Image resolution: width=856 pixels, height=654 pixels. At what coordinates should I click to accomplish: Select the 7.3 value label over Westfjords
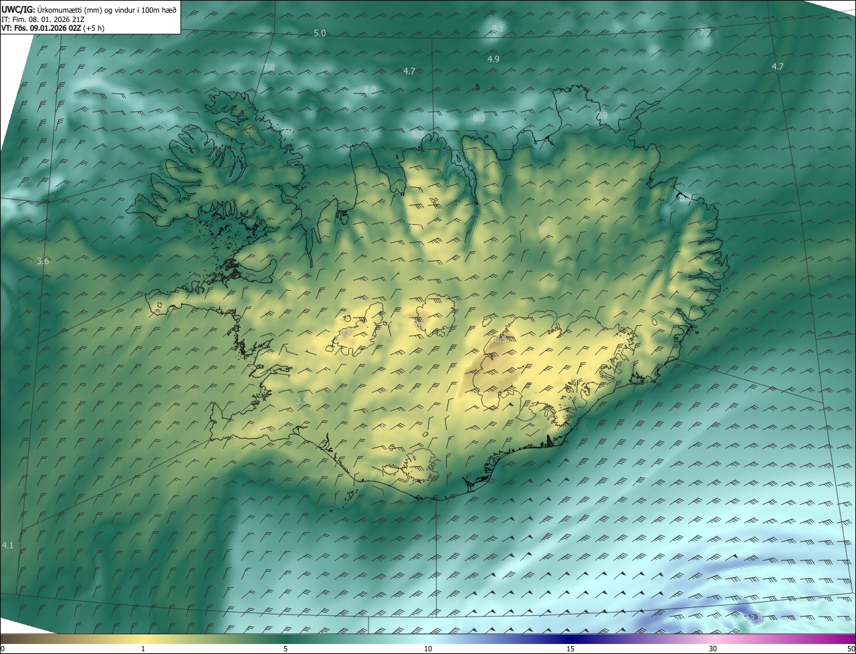(x=288, y=132)
